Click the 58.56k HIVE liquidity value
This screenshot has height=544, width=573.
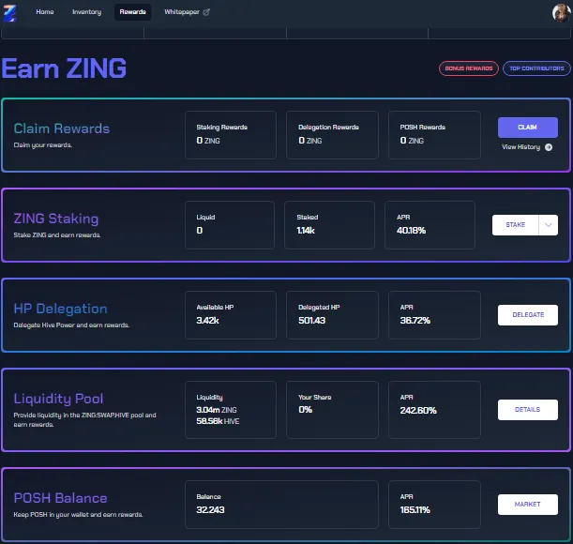point(218,421)
